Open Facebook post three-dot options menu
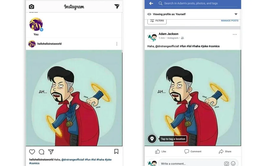 [x=235, y=35]
